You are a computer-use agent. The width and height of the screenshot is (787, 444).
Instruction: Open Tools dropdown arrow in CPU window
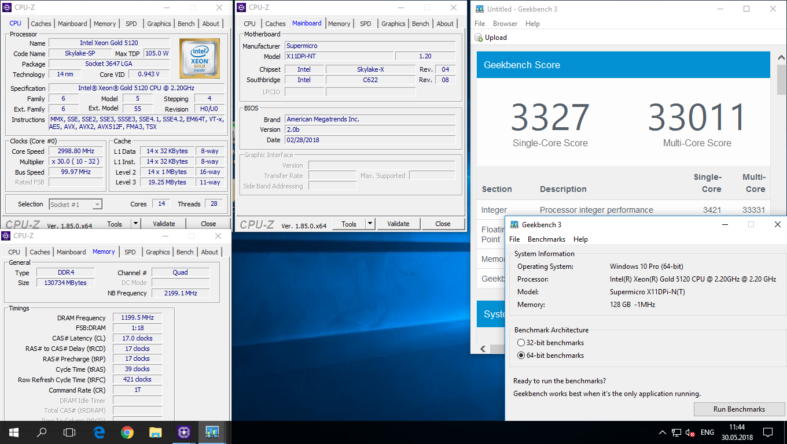pos(135,224)
